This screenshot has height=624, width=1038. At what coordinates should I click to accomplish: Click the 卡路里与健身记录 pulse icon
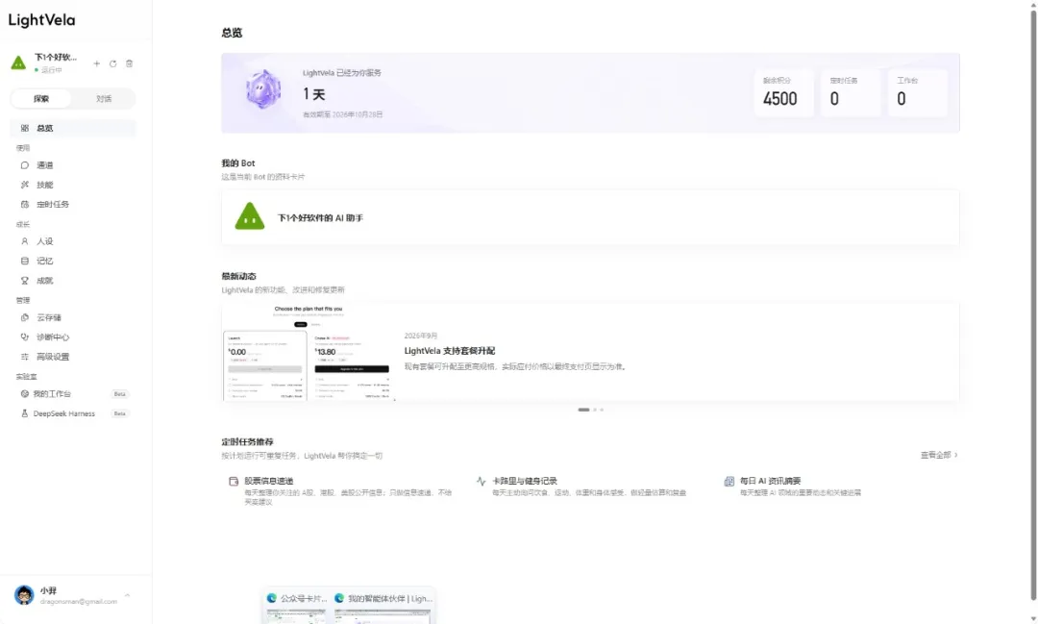point(482,481)
